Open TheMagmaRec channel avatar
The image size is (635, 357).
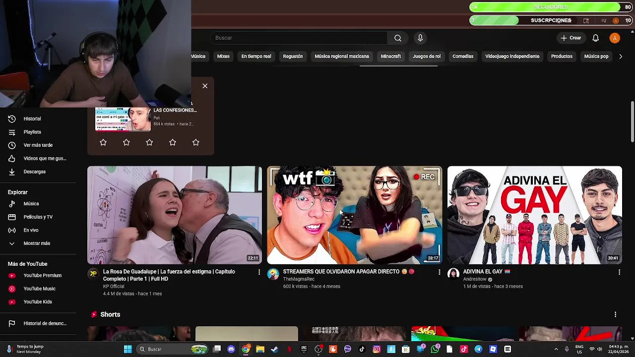tap(273, 274)
